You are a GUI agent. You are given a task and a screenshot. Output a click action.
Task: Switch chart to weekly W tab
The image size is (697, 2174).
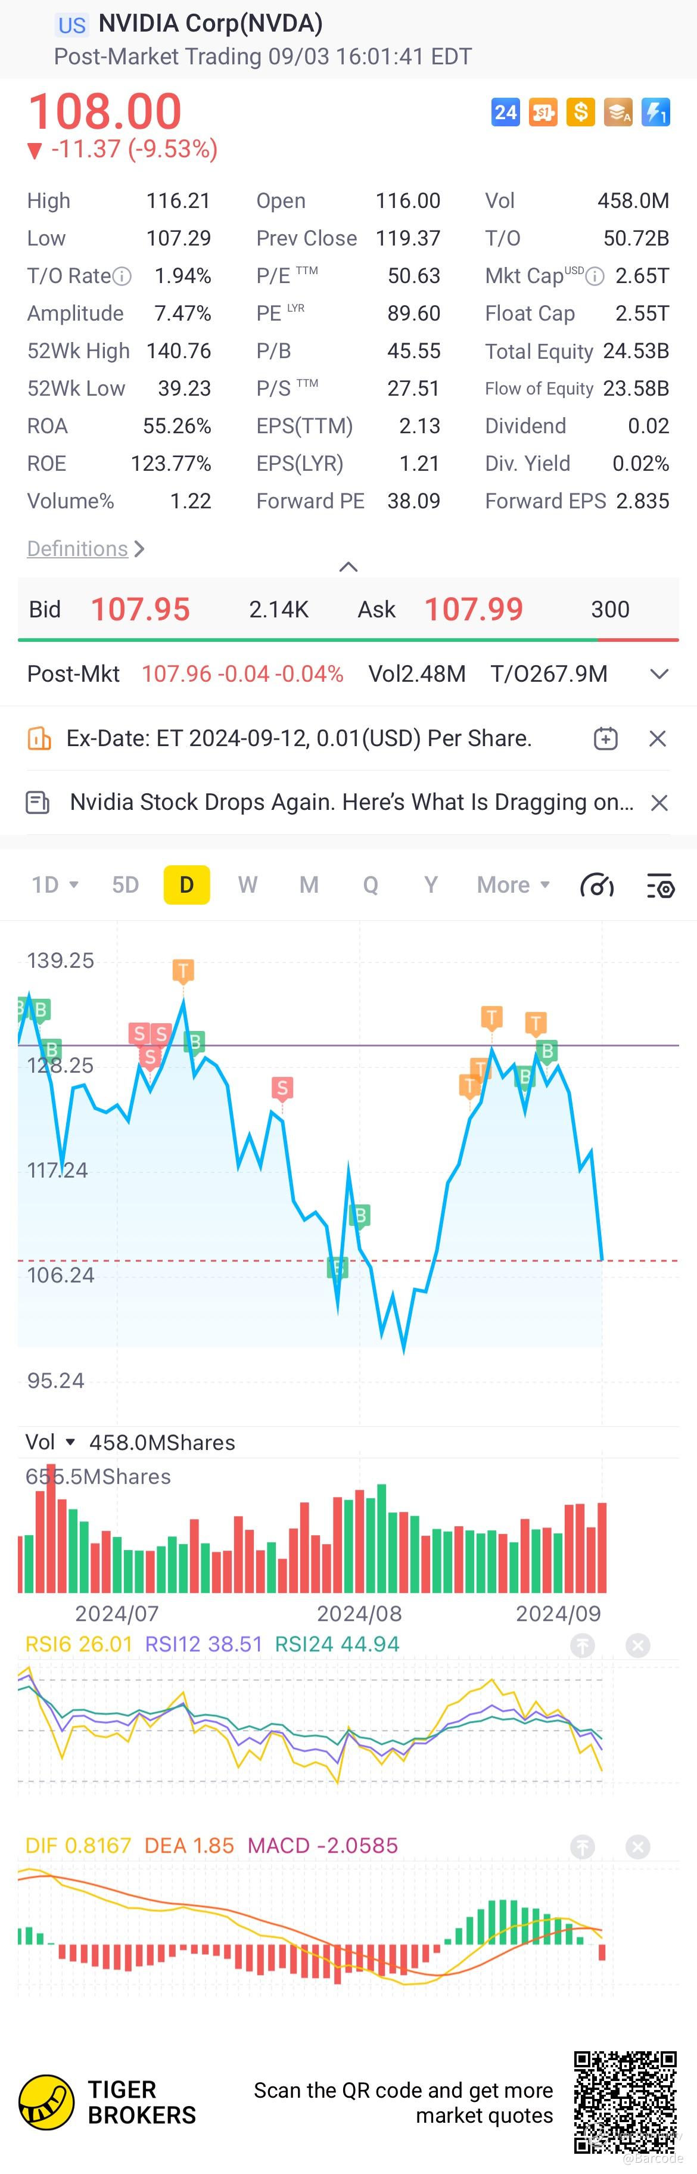point(247,884)
